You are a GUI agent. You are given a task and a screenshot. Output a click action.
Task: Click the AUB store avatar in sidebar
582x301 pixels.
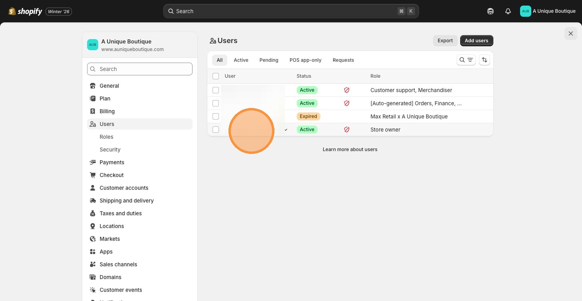(93, 45)
